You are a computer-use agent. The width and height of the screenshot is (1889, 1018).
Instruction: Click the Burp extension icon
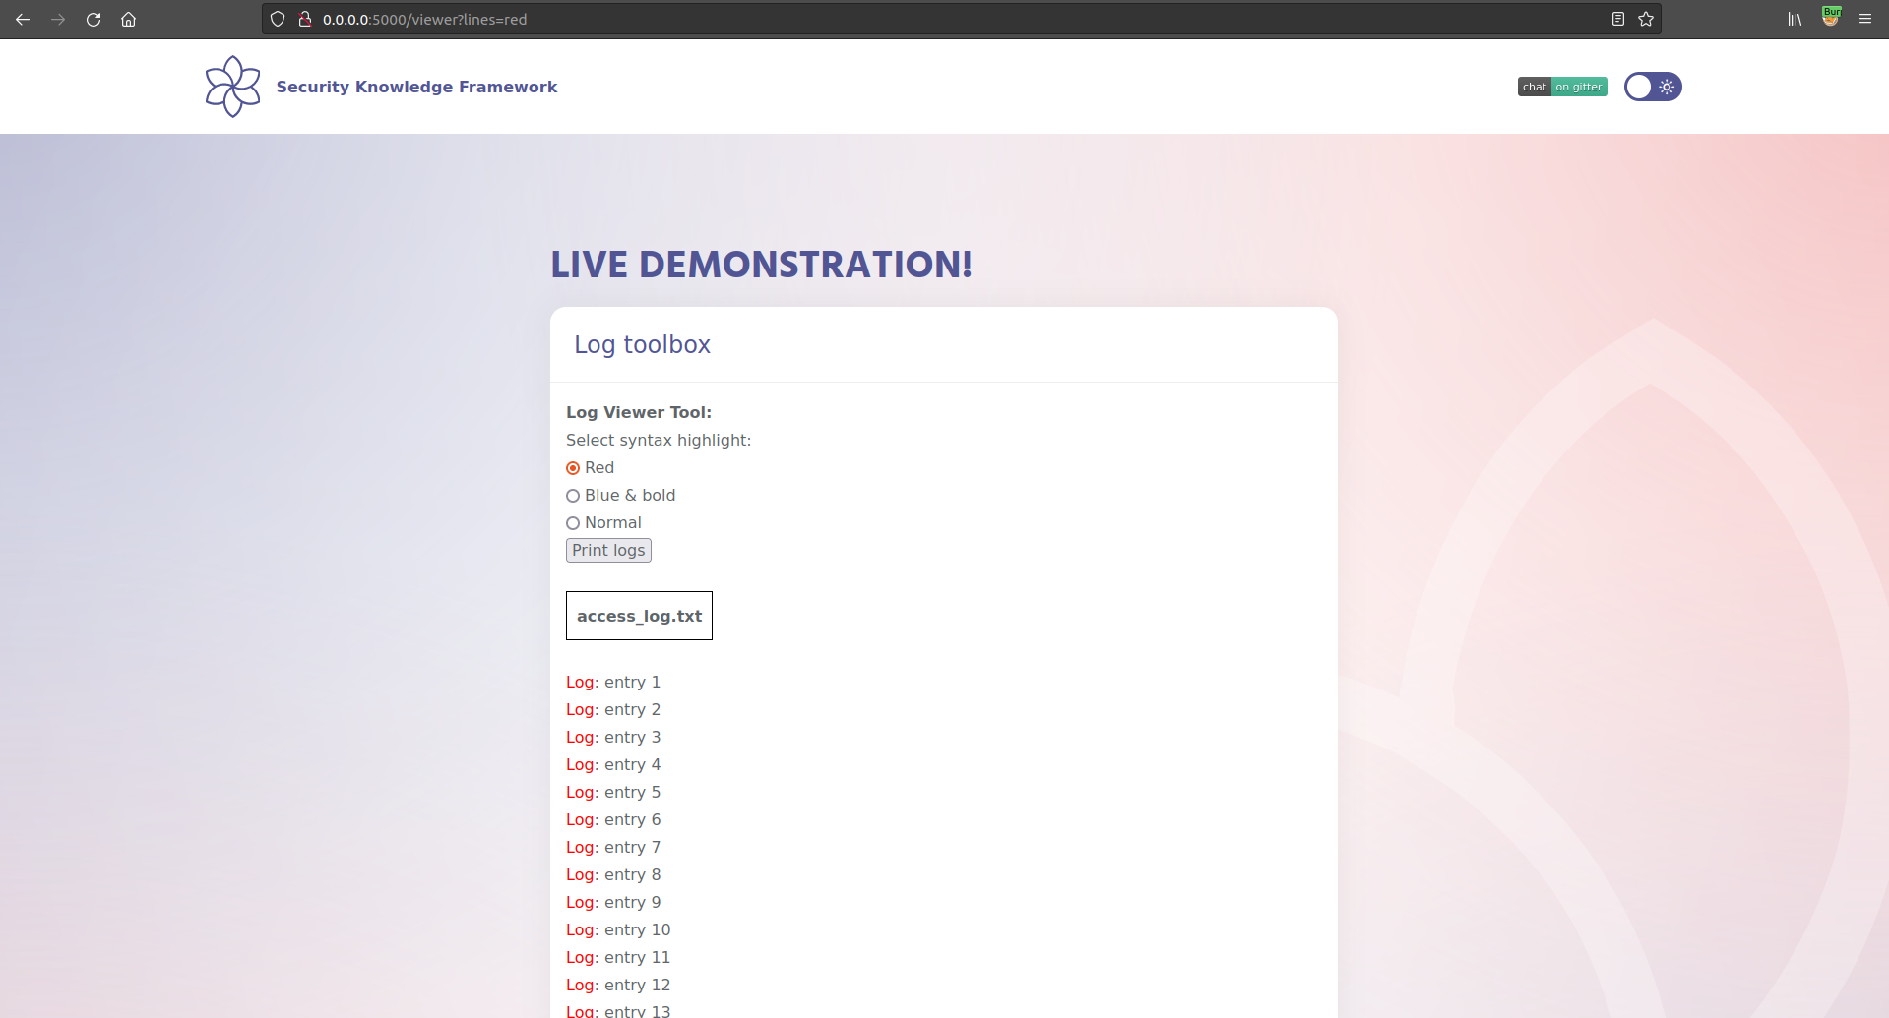tap(1831, 17)
